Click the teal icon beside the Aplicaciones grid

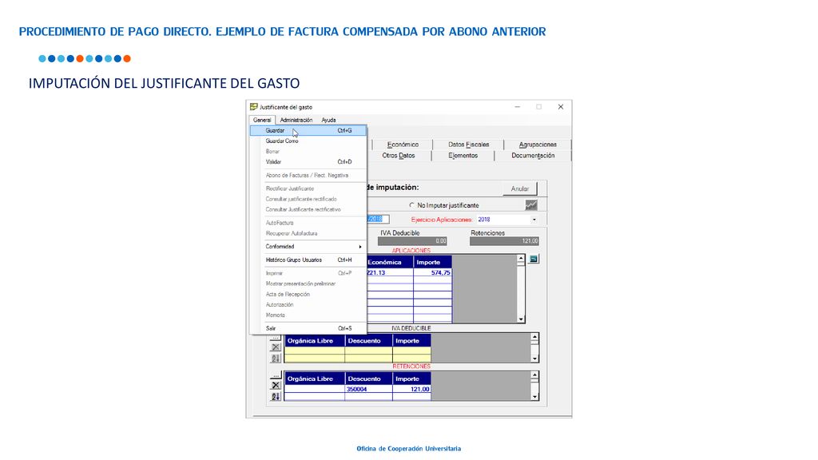point(533,260)
